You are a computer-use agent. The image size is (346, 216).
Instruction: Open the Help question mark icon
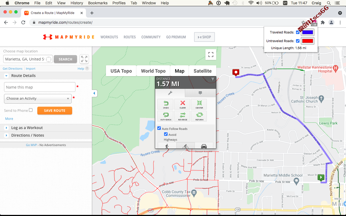pos(87,69)
